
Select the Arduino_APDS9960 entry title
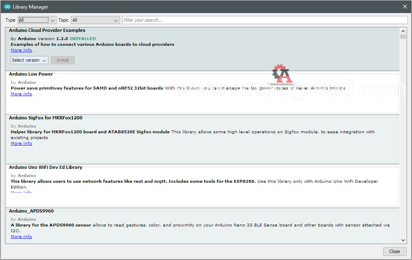31,211
